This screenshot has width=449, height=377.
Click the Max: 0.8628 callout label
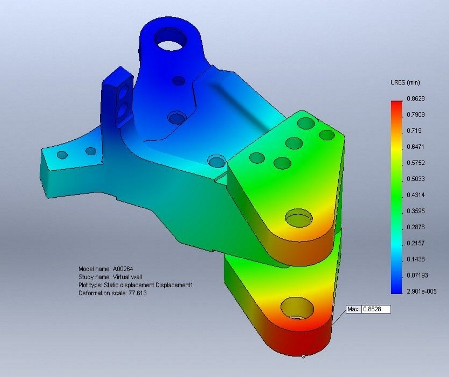[368, 310]
